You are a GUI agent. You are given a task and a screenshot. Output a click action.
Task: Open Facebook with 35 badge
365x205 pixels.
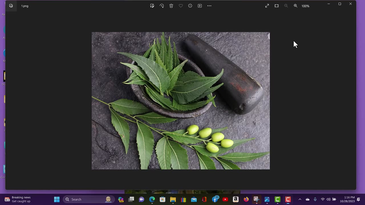215,199
